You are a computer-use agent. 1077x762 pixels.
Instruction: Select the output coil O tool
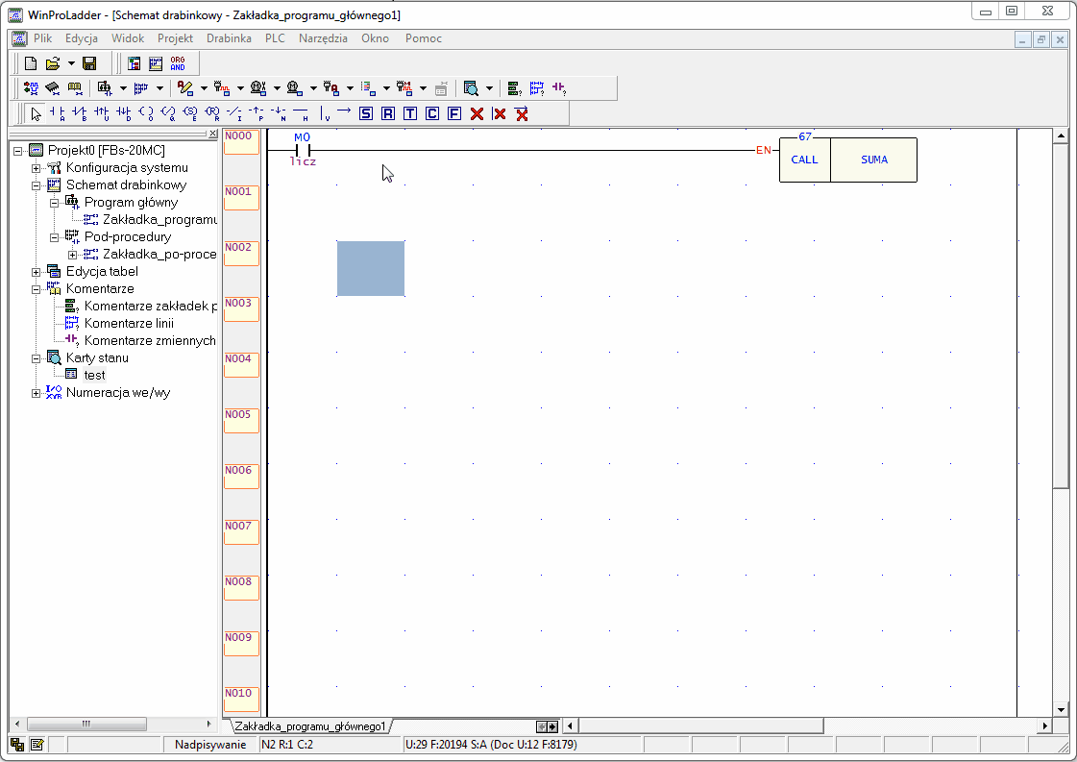(146, 114)
